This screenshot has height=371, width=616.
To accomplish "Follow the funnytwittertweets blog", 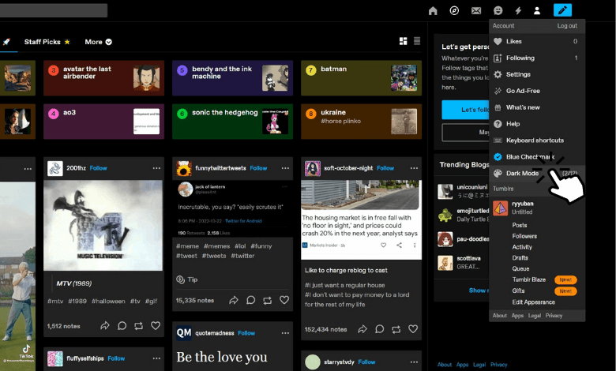I will click(258, 168).
